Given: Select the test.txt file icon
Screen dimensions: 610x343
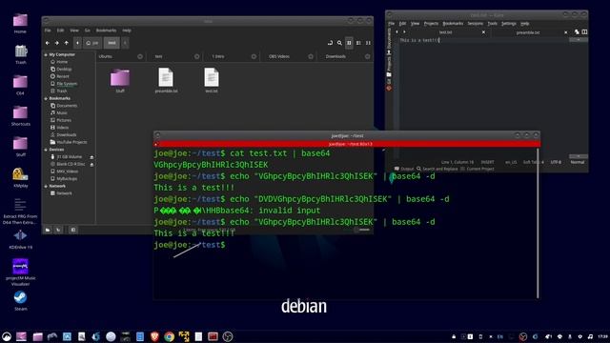Looking at the screenshot, I should (212, 80).
